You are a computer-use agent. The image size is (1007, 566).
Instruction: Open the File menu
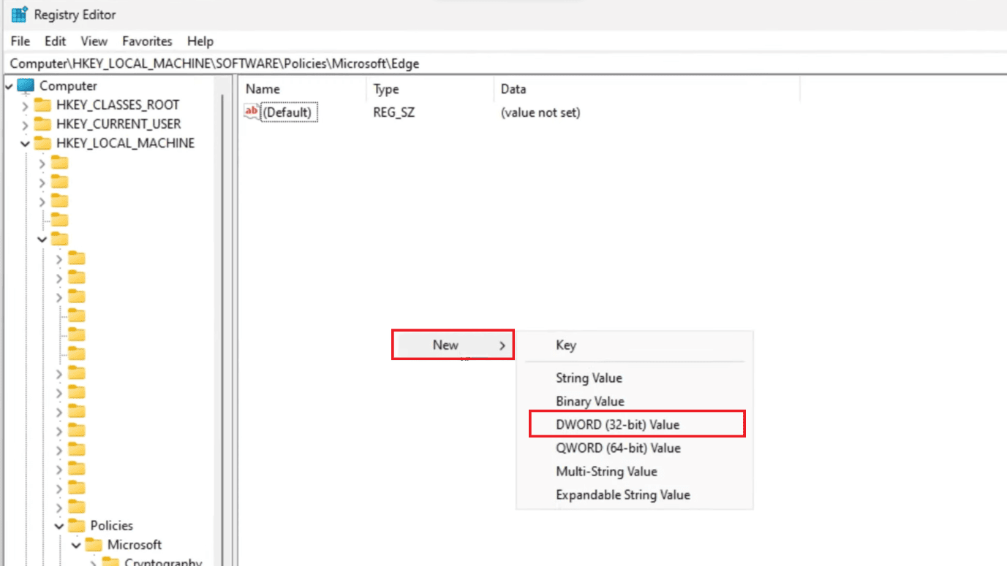[20, 41]
